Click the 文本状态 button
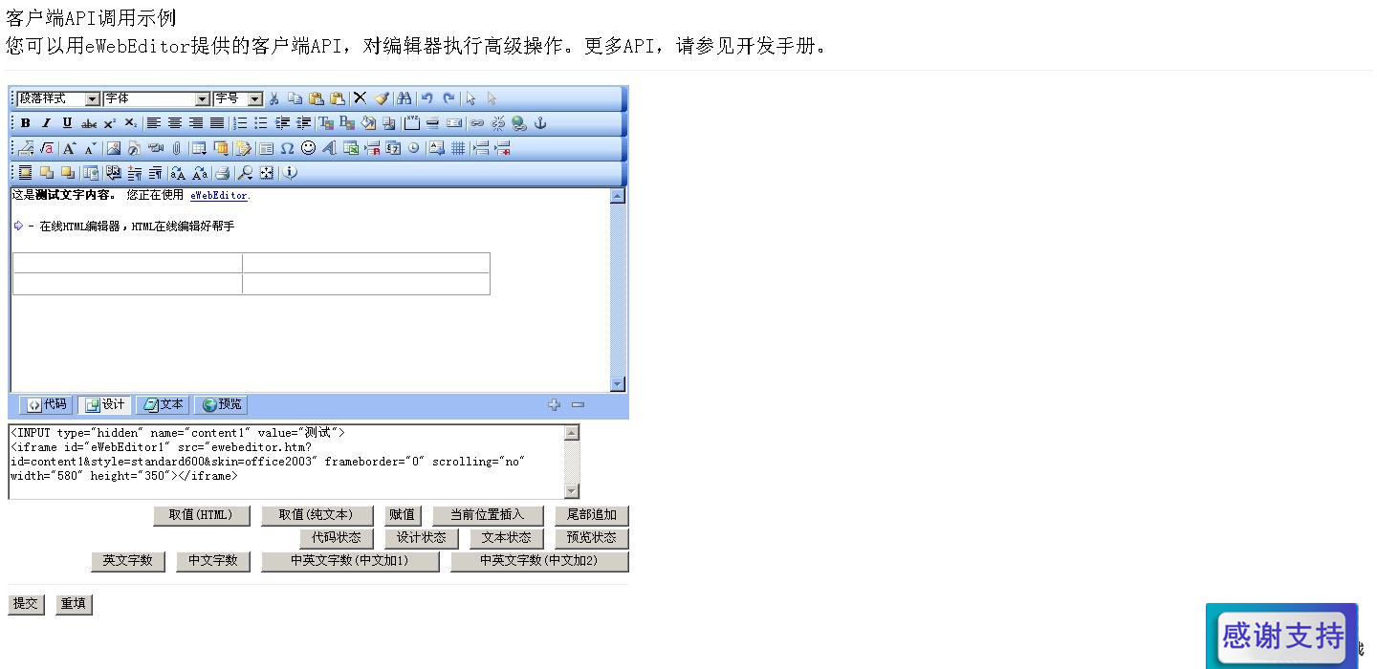Viewport: 1377px width, 669px height. coord(507,538)
